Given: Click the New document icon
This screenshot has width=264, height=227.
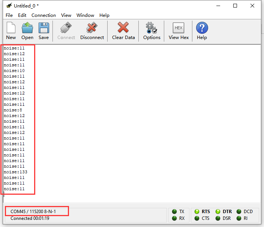Looking at the screenshot, I should (11, 28).
